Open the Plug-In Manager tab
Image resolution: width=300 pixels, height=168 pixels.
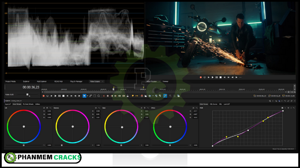point(76,81)
